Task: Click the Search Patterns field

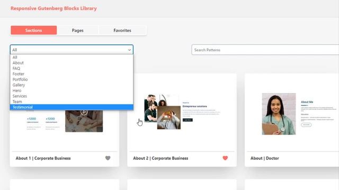Action: pos(265,50)
